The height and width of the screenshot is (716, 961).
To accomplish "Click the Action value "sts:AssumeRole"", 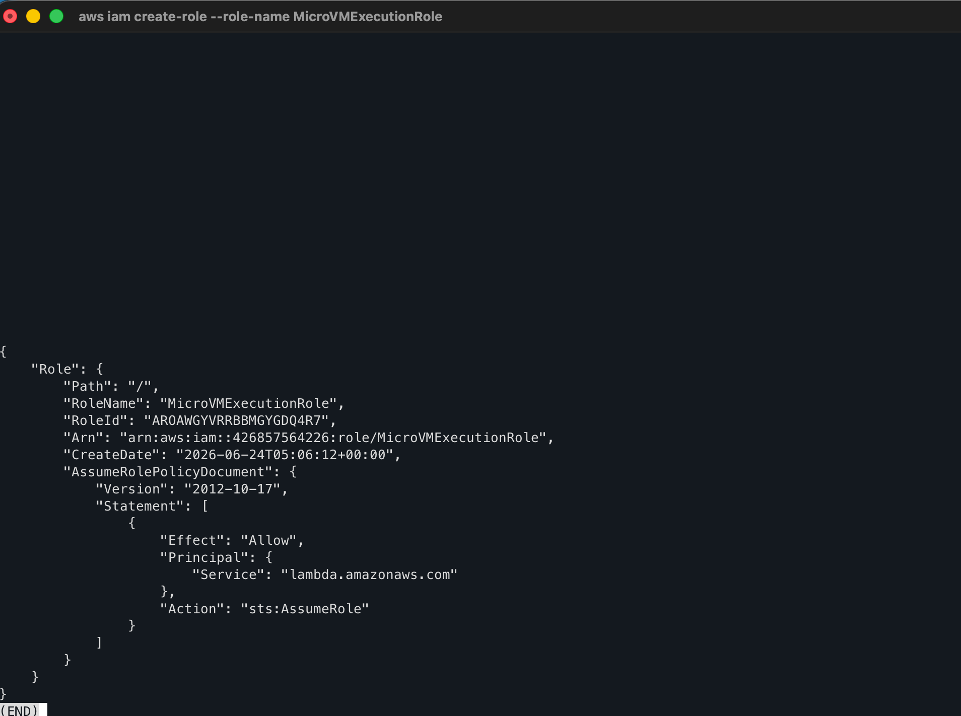I will [305, 609].
